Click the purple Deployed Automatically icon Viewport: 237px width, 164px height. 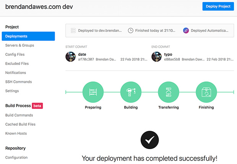point(186,31)
